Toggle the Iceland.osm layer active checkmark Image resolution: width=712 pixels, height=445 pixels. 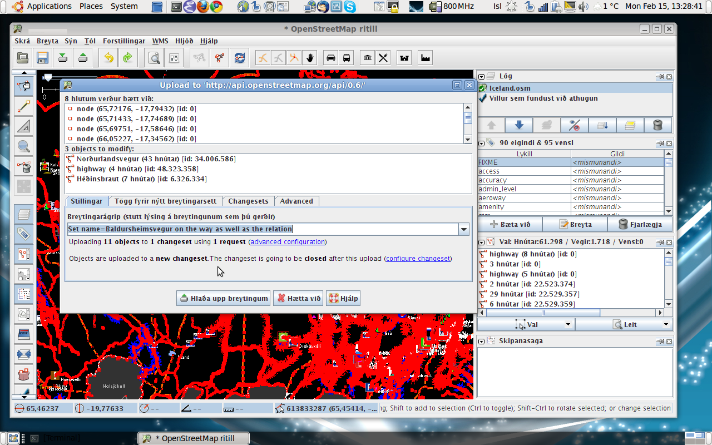coord(483,88)
